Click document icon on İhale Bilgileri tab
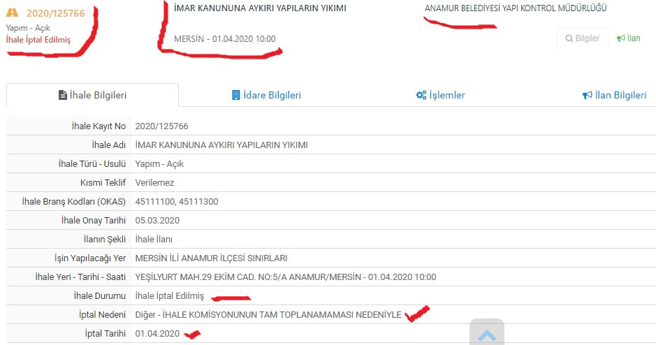This screenshot has height=345, width=656. tap(63, 96)
